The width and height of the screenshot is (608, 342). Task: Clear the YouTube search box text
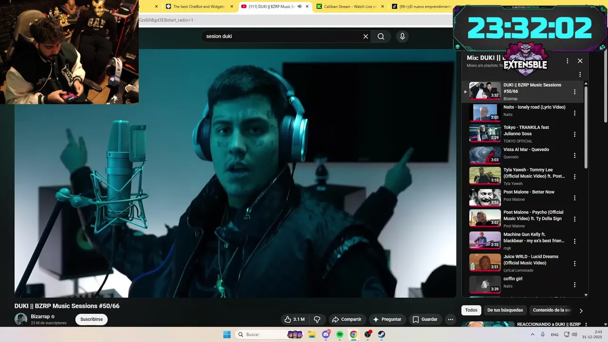pyautogui.click(x=366, y=37)
